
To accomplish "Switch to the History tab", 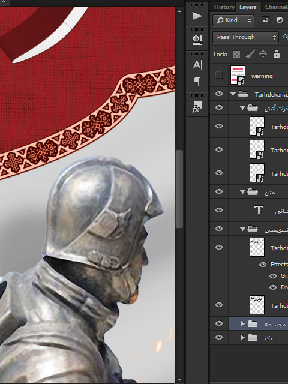I will pos(224,7).
